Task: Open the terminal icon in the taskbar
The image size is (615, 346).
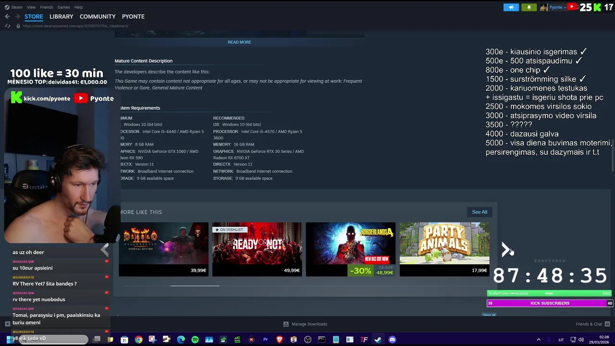Action: coord(321,340)
